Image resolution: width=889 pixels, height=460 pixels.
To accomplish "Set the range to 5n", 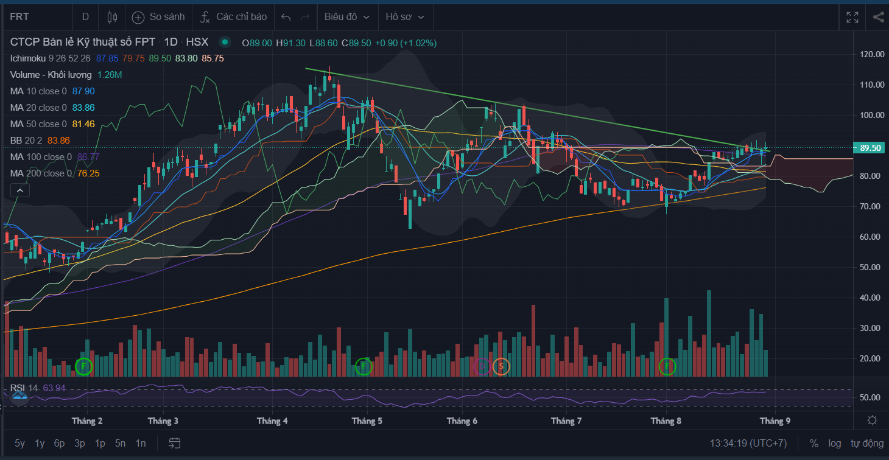I will pos(120,444).
